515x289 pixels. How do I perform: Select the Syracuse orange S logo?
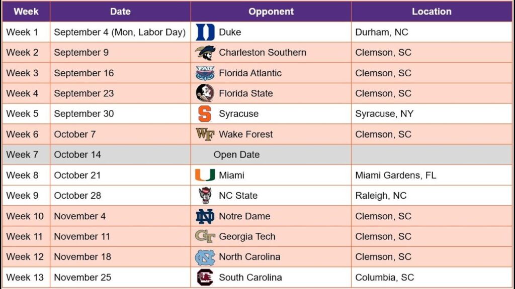coord(205,114)
